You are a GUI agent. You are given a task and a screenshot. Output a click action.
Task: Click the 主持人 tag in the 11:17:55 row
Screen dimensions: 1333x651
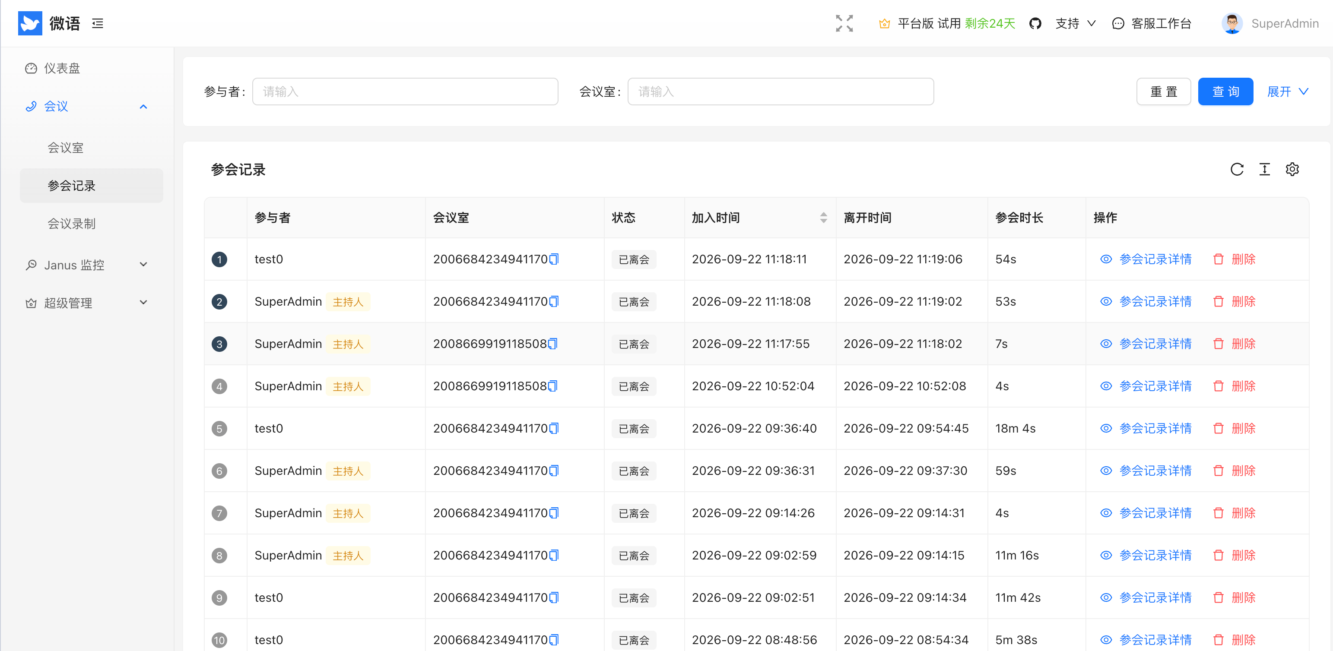click(x=348, y=344)
